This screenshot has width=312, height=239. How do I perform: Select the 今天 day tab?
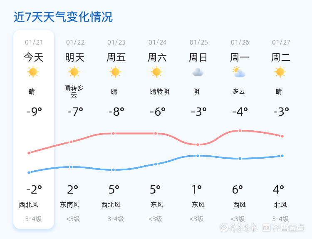(x=34, y=57)
